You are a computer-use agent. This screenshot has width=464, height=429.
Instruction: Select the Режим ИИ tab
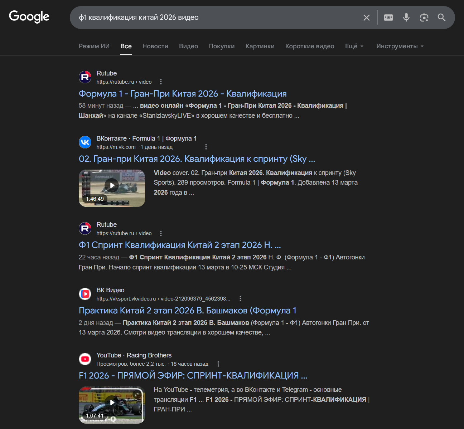point(94,46)
